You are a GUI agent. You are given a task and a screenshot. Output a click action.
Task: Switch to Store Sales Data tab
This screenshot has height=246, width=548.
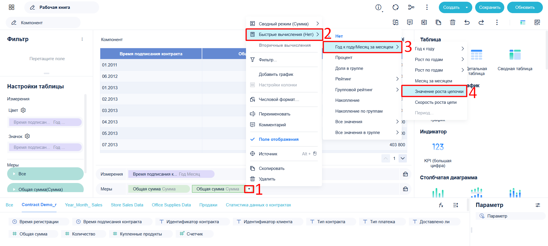point(127,205)
